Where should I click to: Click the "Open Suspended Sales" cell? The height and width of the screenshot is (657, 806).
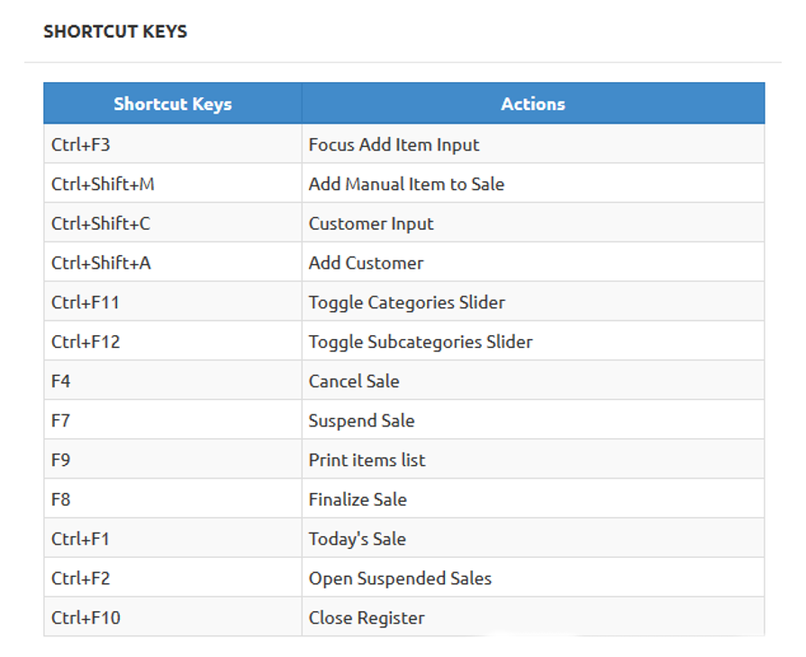pyautogui.click(x=400, y=579)
